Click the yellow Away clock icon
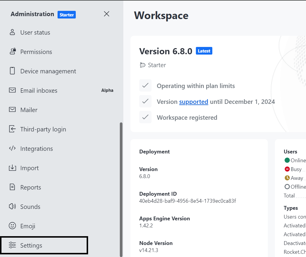 click(287, 178)
